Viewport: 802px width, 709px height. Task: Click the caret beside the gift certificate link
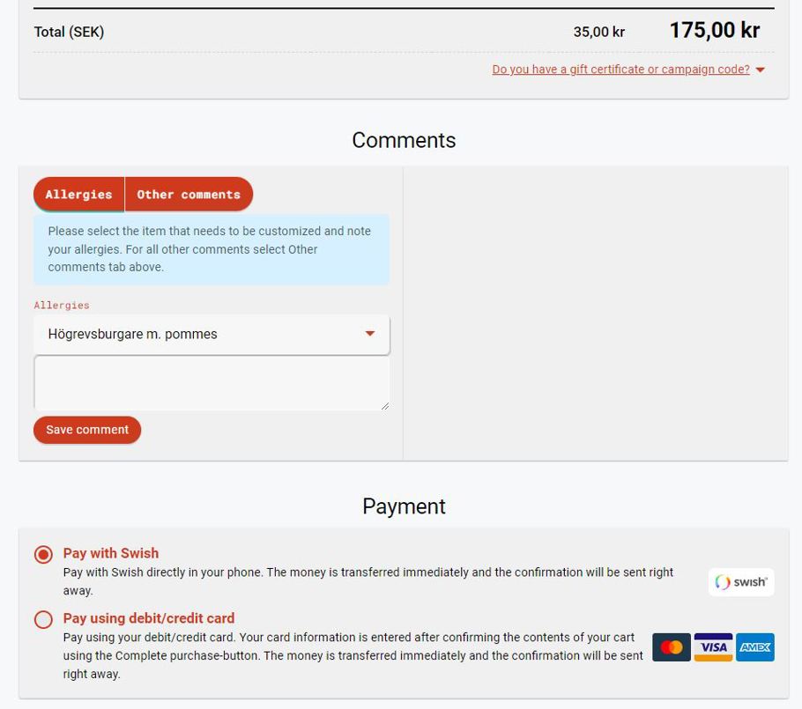point(761,70)
